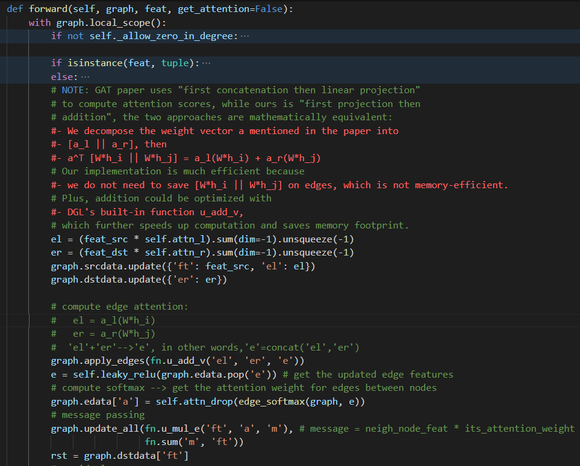Click comment mentioning 'e'=concat('el','er')
580x466 pixels.
coord(205,348)
